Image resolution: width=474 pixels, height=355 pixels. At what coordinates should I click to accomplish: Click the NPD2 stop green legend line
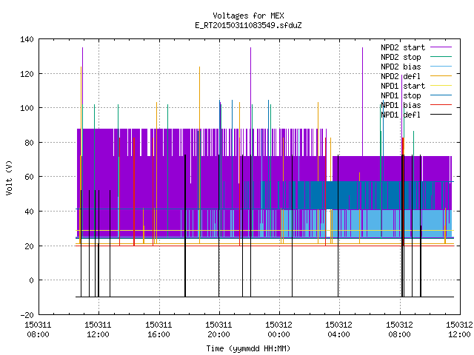point(441,57)
